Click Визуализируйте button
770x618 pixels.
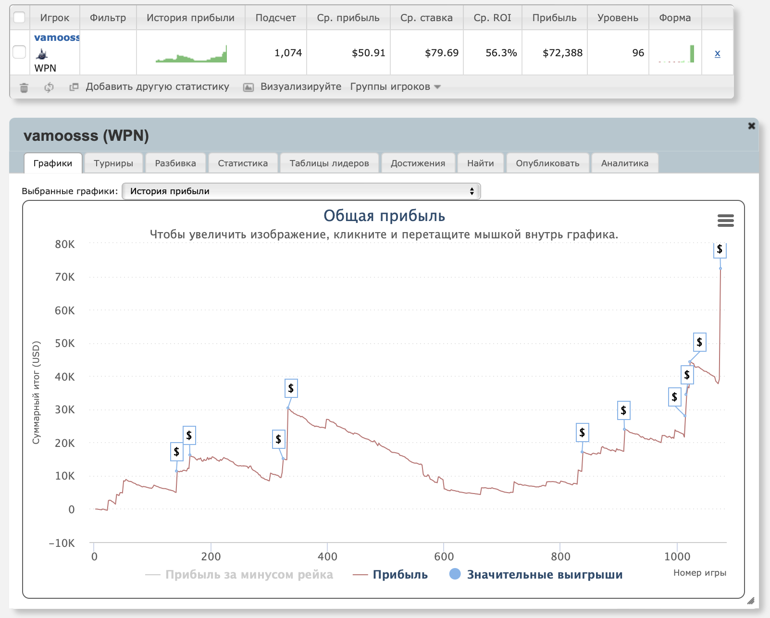[301, 87]
